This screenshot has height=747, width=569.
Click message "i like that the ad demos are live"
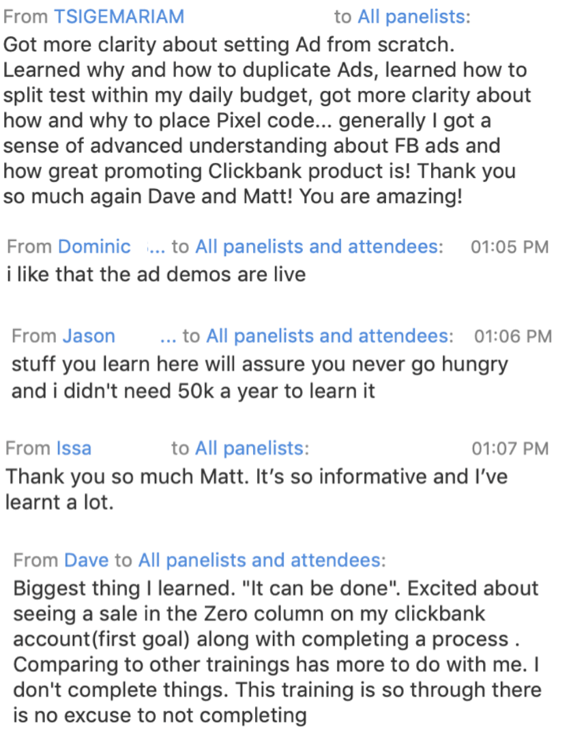(x=156, y=274)
